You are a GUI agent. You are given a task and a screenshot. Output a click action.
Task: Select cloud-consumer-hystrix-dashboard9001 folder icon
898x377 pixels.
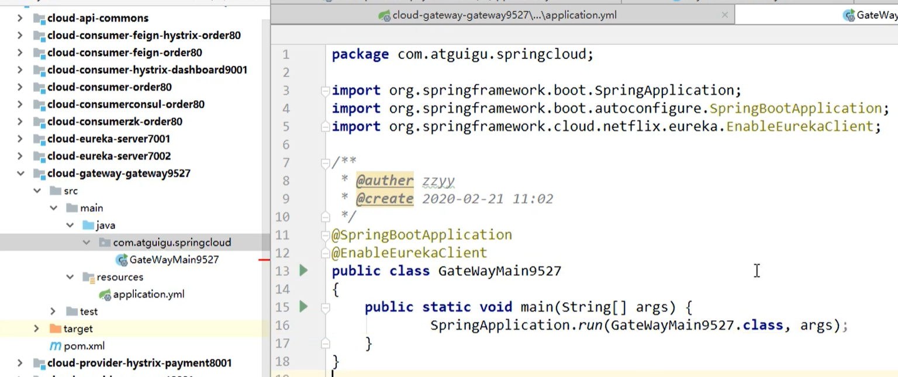point(39,70)
